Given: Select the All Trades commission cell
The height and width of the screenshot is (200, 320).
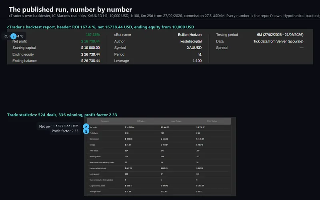Looking at the screenshot, I should 128,139.
